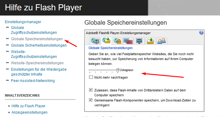This screenshot has height=117, width=220.
Task: Click the blue help question mark icon
Action: point(201,33)
